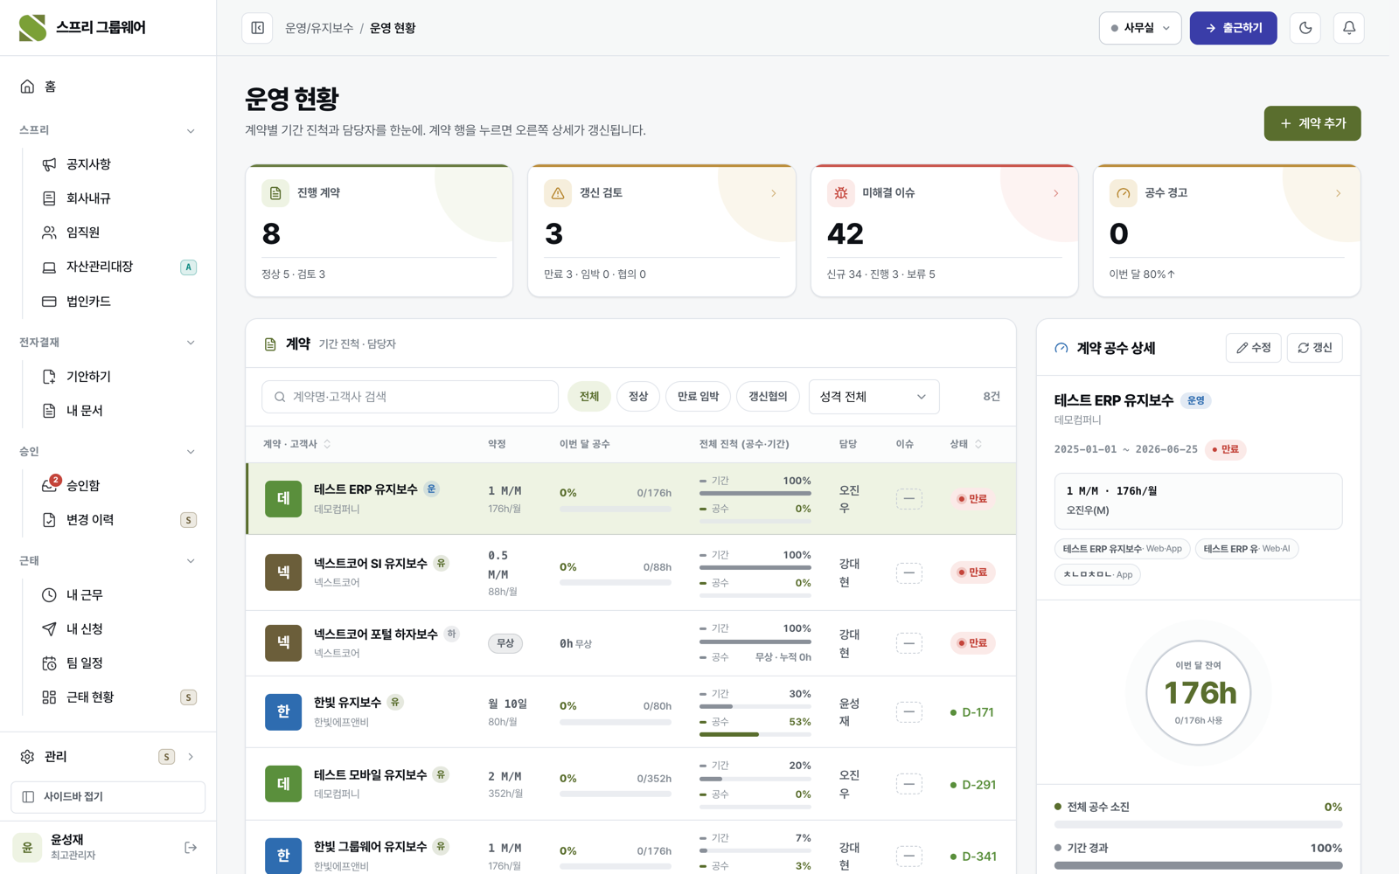Click the 공수 경고 gauge icon
The height and width of the screenshot is (874, 1399).
coord(1124,193)
